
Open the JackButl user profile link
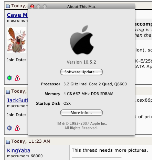(18, 101)
